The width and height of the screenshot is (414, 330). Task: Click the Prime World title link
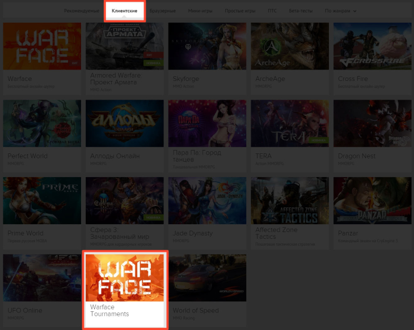pos(26,233)
